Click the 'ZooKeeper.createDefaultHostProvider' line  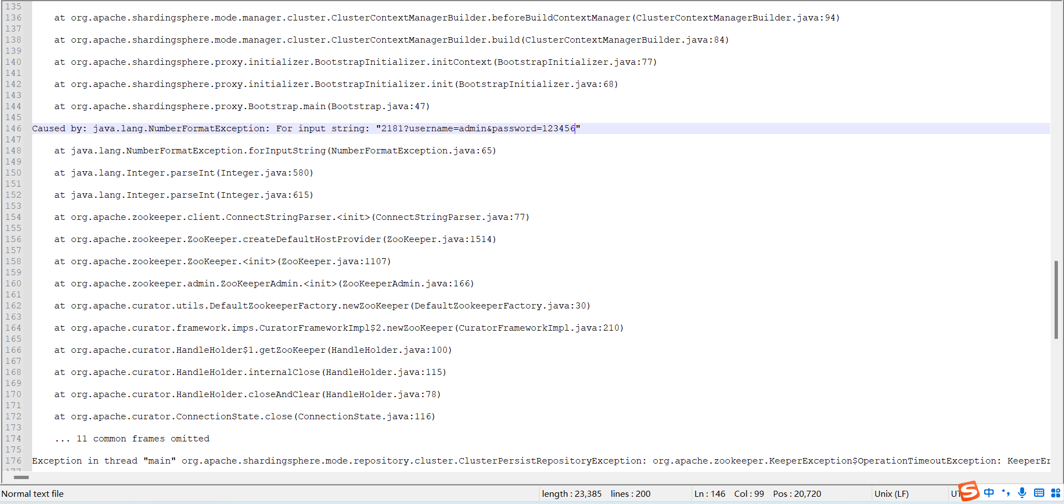click(275, 239)
